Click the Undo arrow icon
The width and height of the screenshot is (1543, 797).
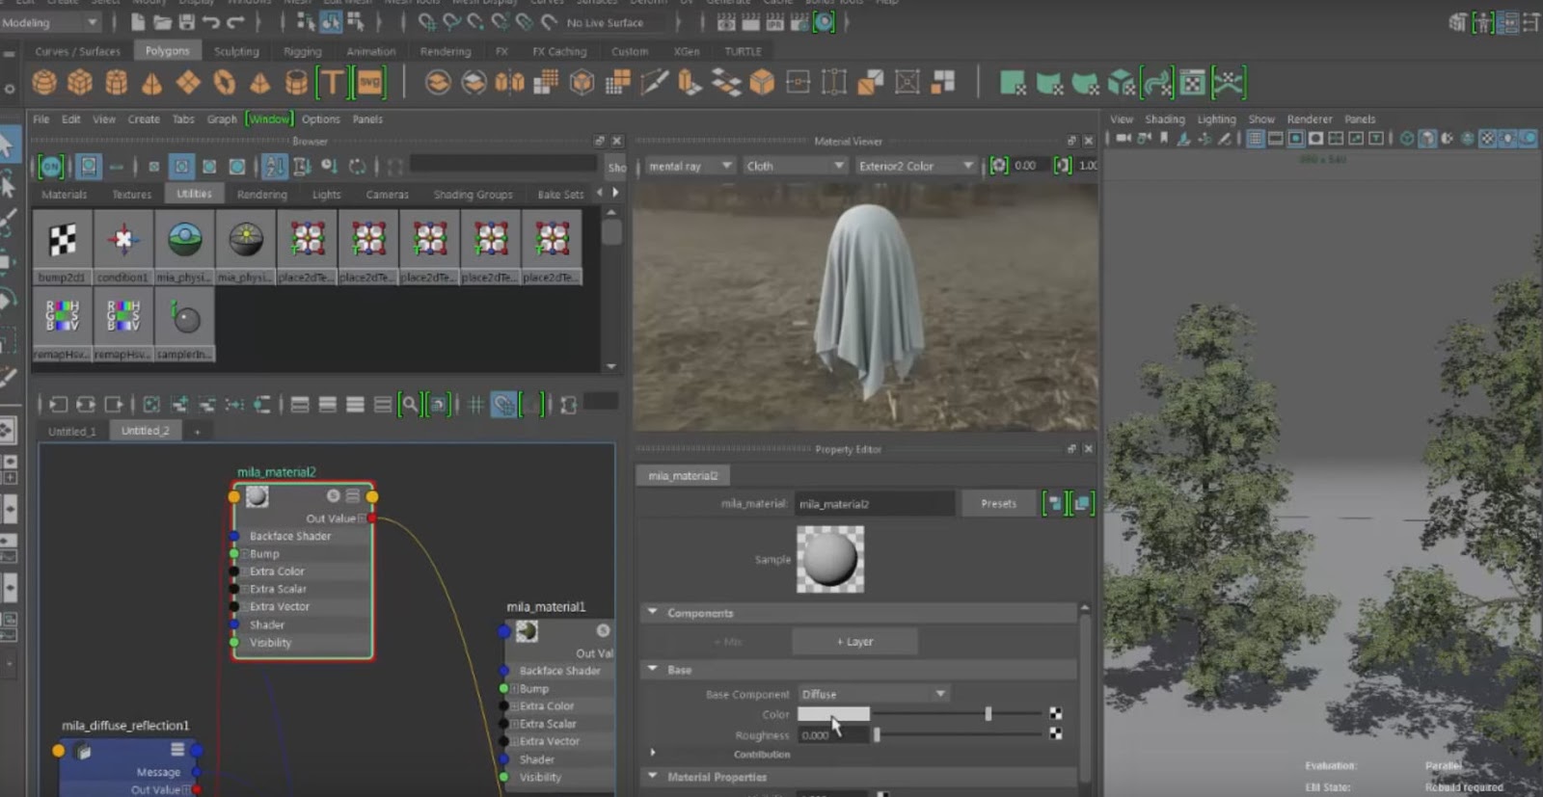tap(211, 21)
